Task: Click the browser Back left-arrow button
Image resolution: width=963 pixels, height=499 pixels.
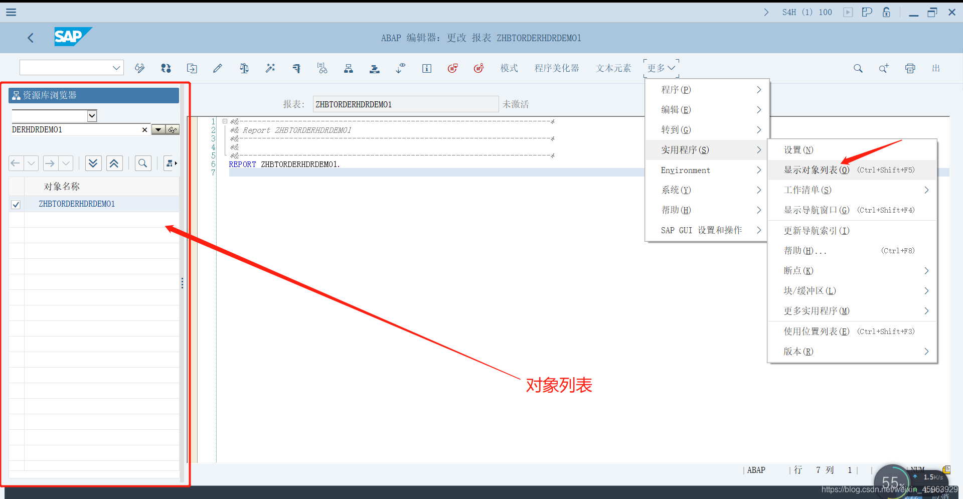Action: [16, 163]
